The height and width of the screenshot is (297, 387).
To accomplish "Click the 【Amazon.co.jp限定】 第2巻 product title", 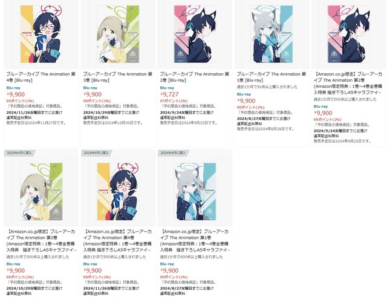I will pos(348,83).
